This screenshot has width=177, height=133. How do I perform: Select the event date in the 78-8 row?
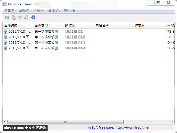point(20,32)
